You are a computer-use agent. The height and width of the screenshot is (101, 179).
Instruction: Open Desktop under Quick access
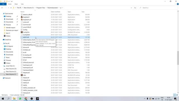[9, 16]
